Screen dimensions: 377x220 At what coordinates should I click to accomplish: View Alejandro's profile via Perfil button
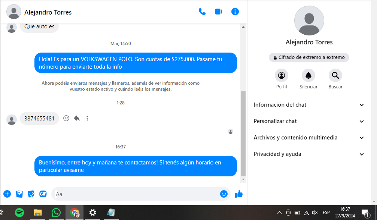pos(281,76)
